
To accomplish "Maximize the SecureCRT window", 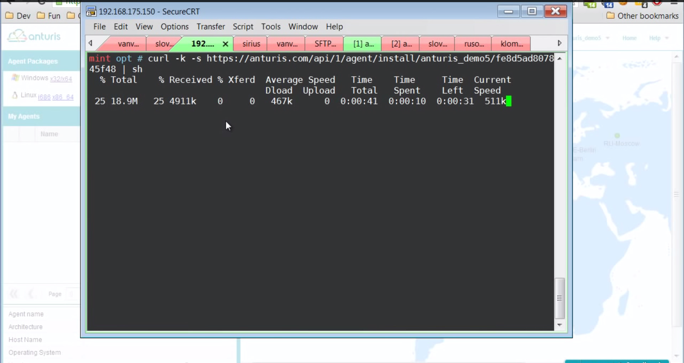I will 532,11.
